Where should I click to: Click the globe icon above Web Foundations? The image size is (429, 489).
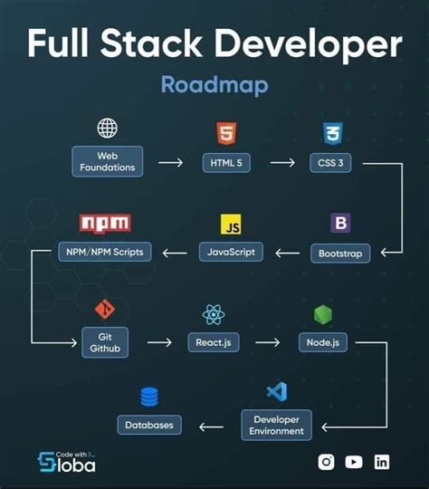(107, 128)
